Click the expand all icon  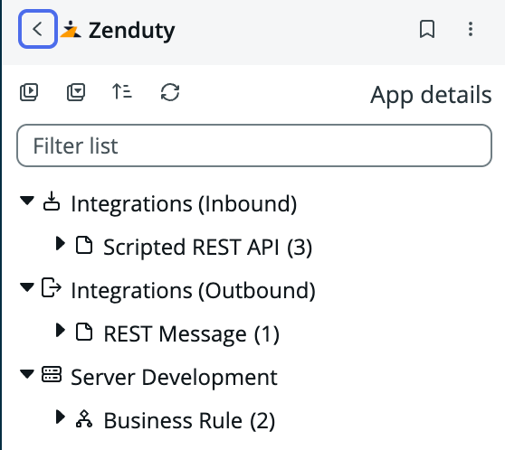29,92
